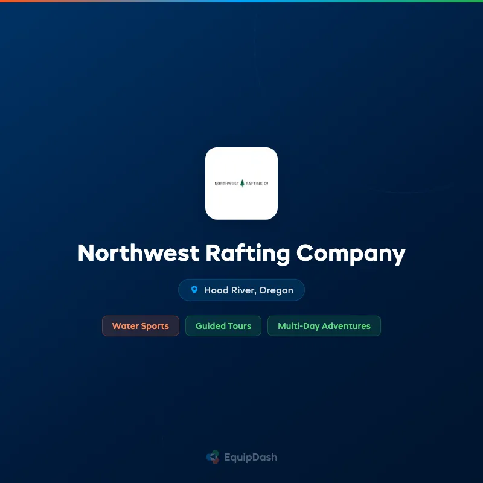Click the Water Sports tag
Screen dimensions: 483x483
[x=141, y=326]
